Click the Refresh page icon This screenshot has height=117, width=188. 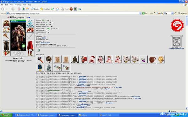(x=23, y=9)
